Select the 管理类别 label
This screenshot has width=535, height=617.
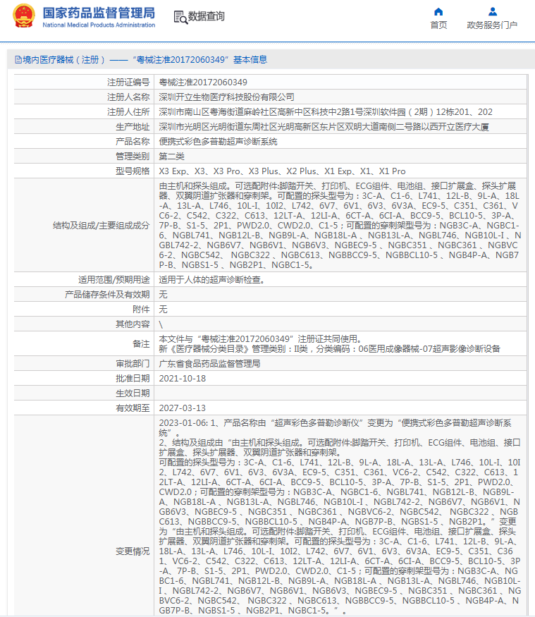pos(133,157)
